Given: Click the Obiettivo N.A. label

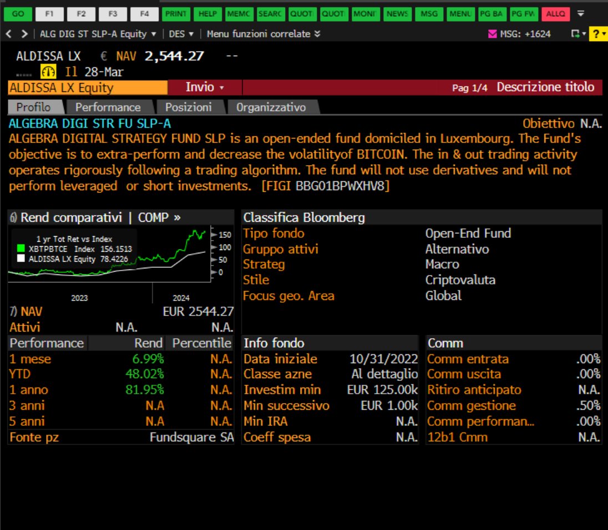Looking at the screenshot, I should (562, 124).
